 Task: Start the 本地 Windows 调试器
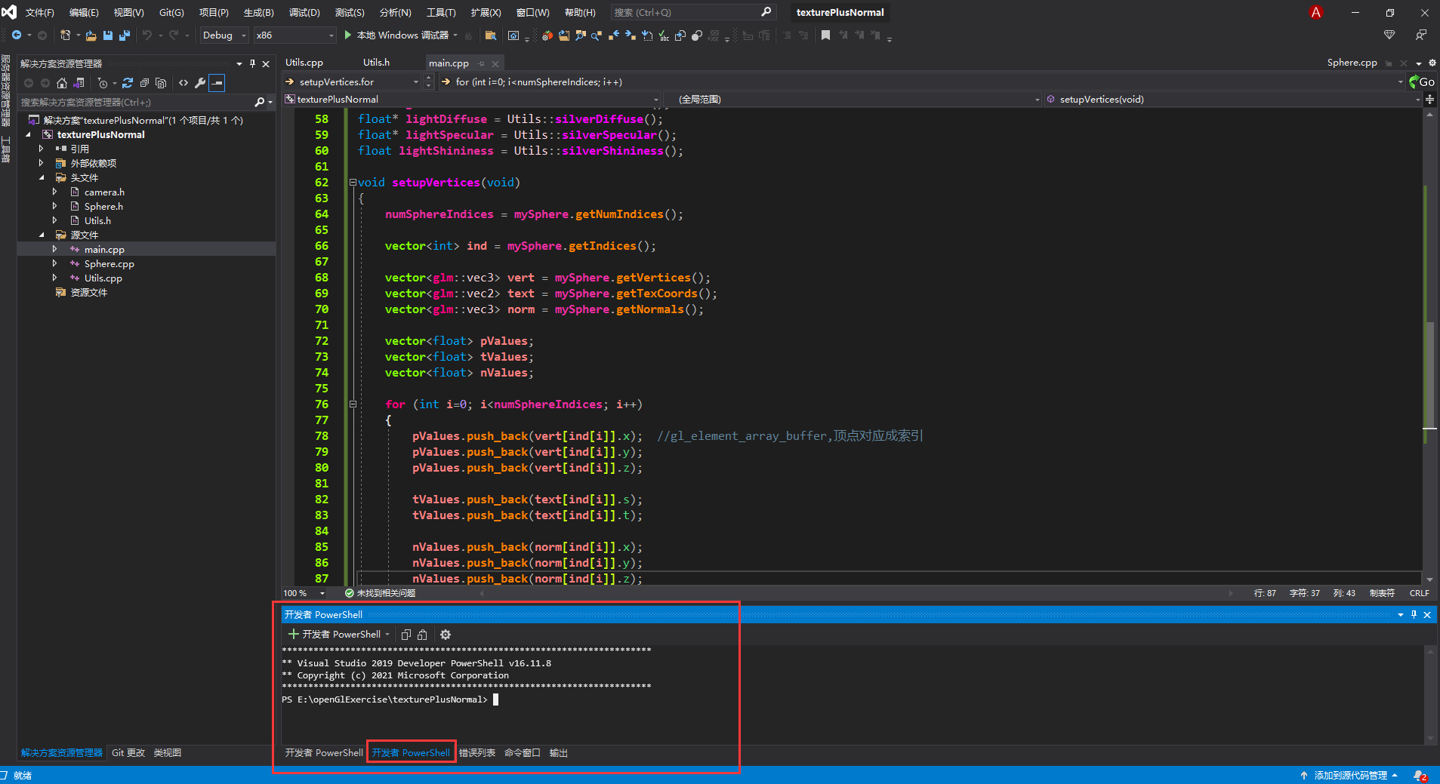coord(398,35)
